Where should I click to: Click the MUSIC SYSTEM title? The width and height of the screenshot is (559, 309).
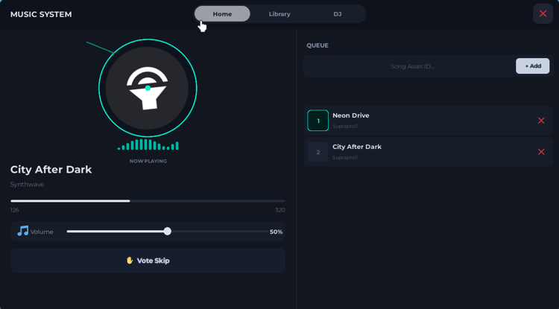click(x=41, y=14)
